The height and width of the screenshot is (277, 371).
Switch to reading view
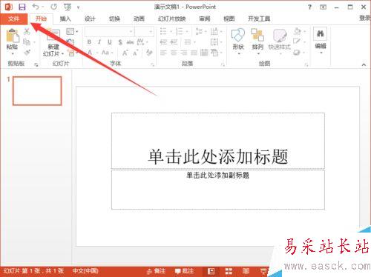coord(246,271)
